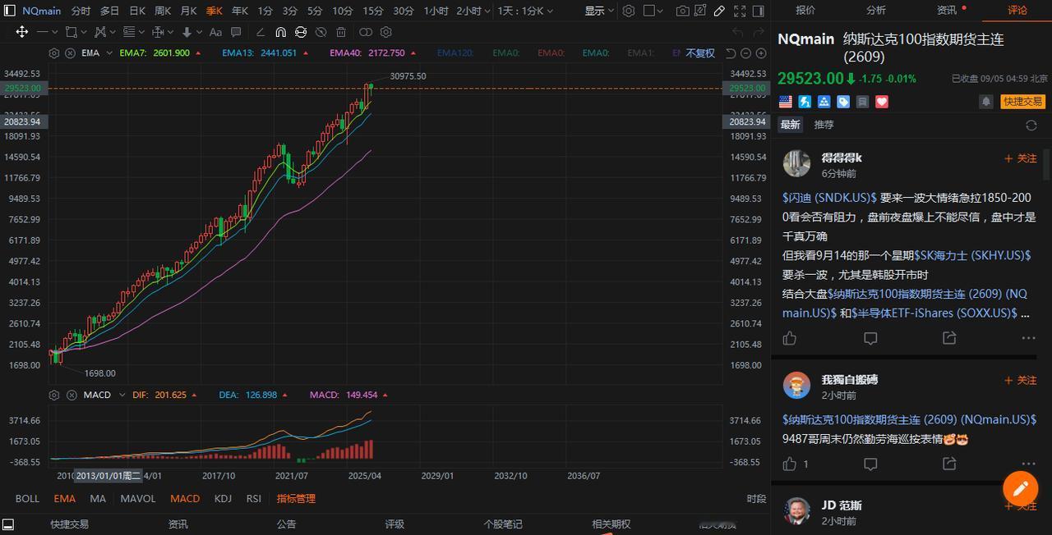Zoom in chart with plus icon
The width and height of the screenshot is (1052, 535).
point(759,53)
